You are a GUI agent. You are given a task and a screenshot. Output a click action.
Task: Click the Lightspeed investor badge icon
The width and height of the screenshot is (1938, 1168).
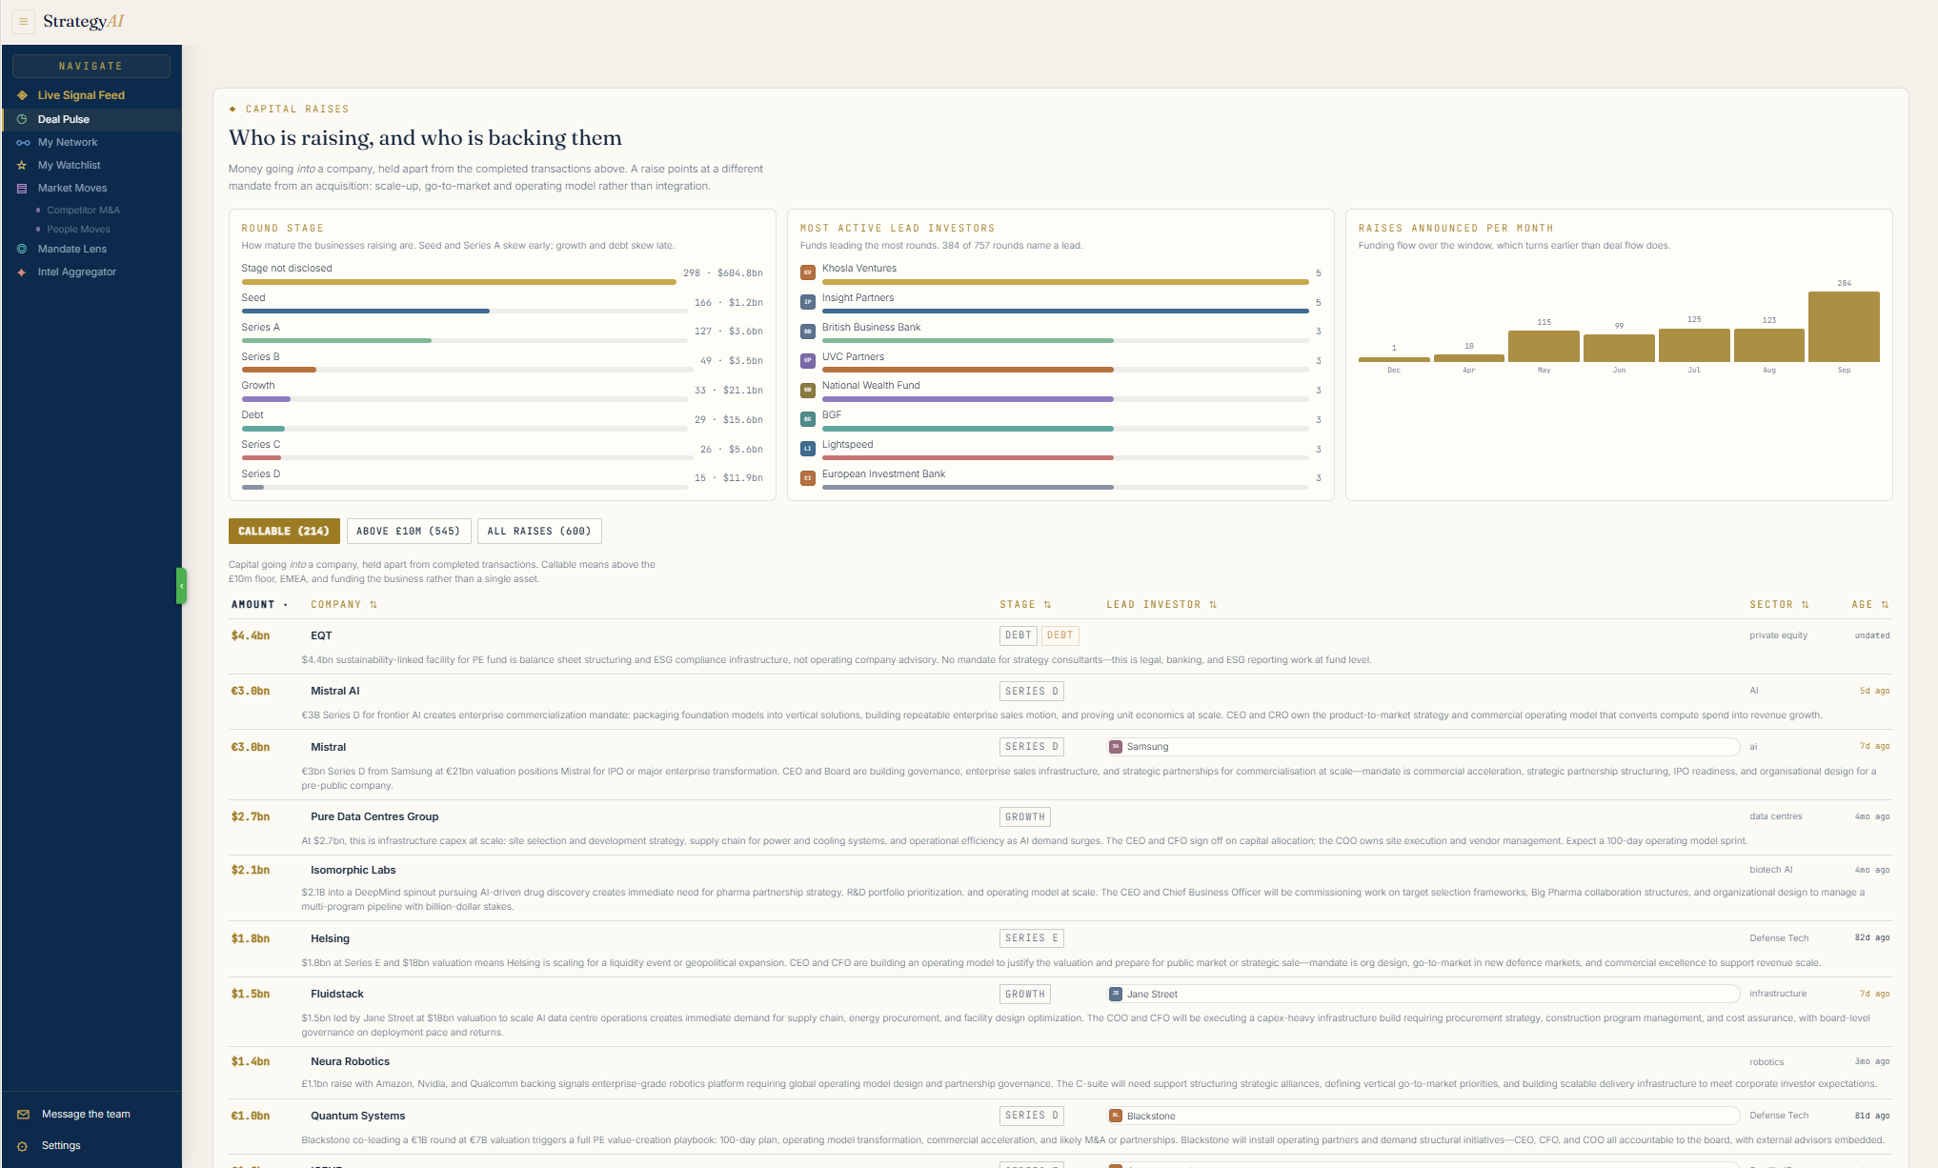(x=808, y=449)
